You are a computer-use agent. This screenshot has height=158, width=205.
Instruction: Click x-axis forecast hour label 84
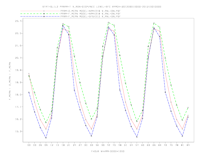pyautogui.click(x=188, y=145)
